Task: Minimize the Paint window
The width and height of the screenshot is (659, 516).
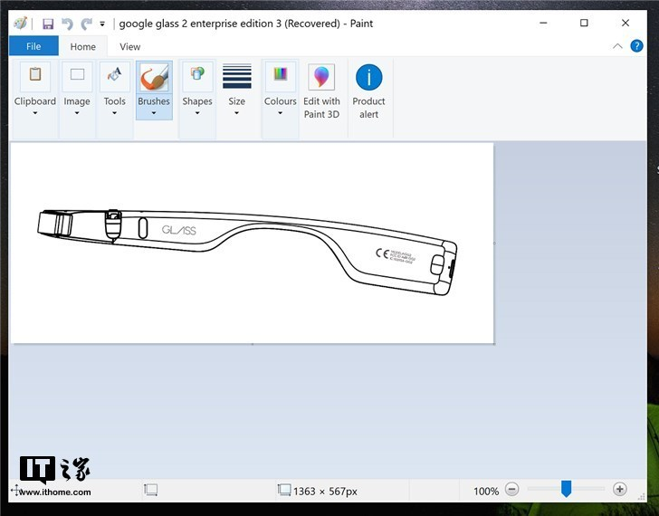Action: (543, 23)
